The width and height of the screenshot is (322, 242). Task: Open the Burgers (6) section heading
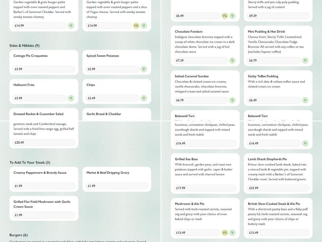point(19,235)
